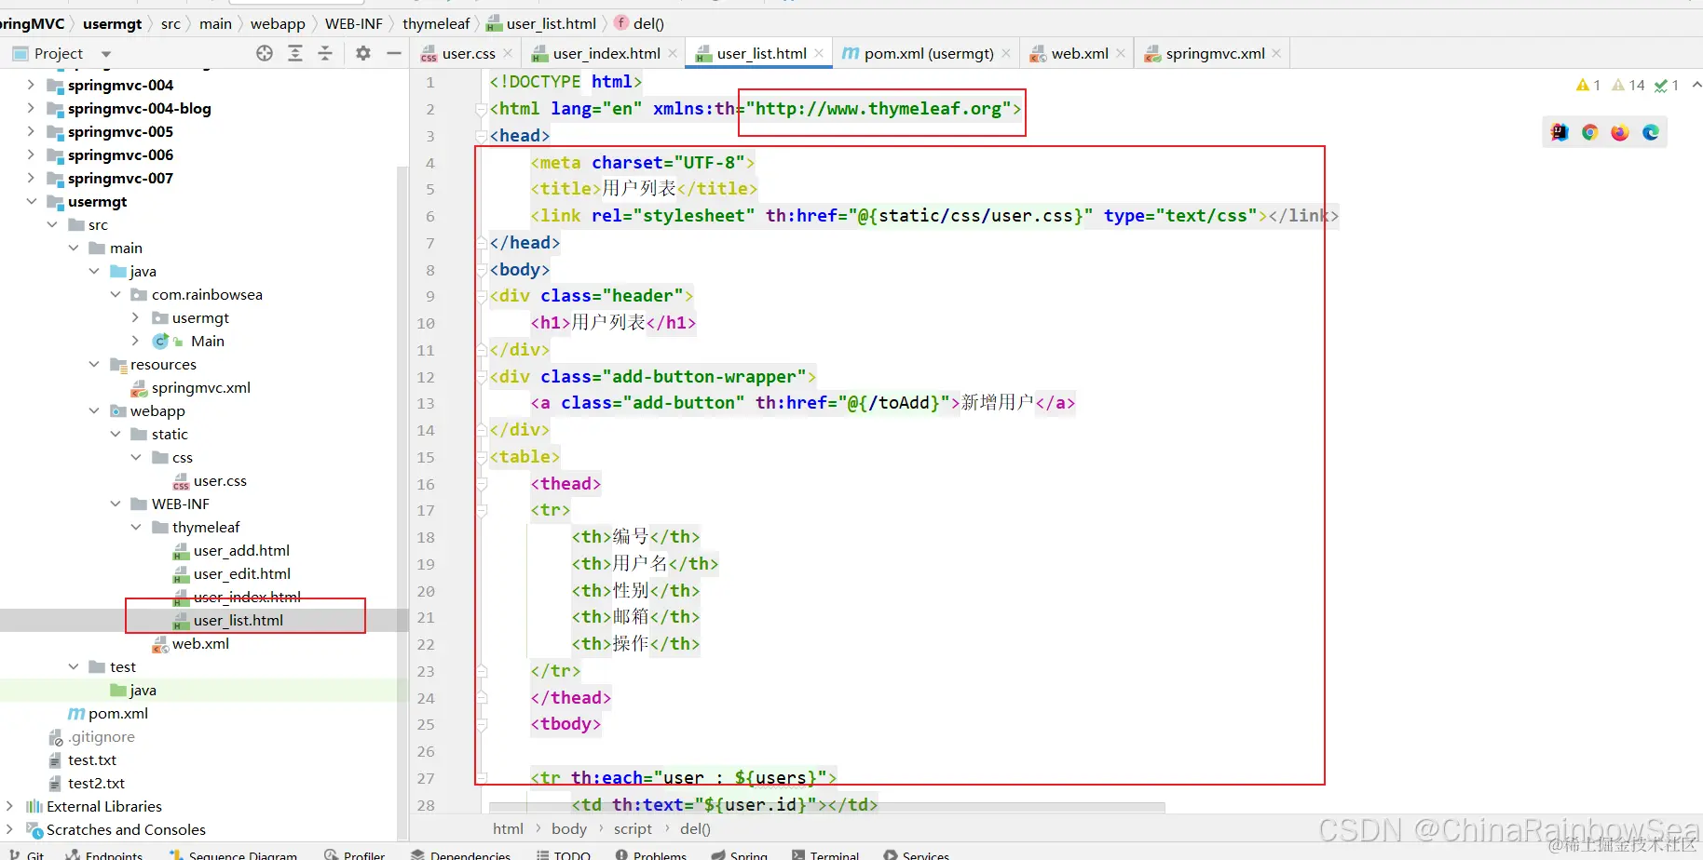The height and width of the screenshot is (860, 1703).
Task: Open page in Chrome browser
Action: point(1590,132)
